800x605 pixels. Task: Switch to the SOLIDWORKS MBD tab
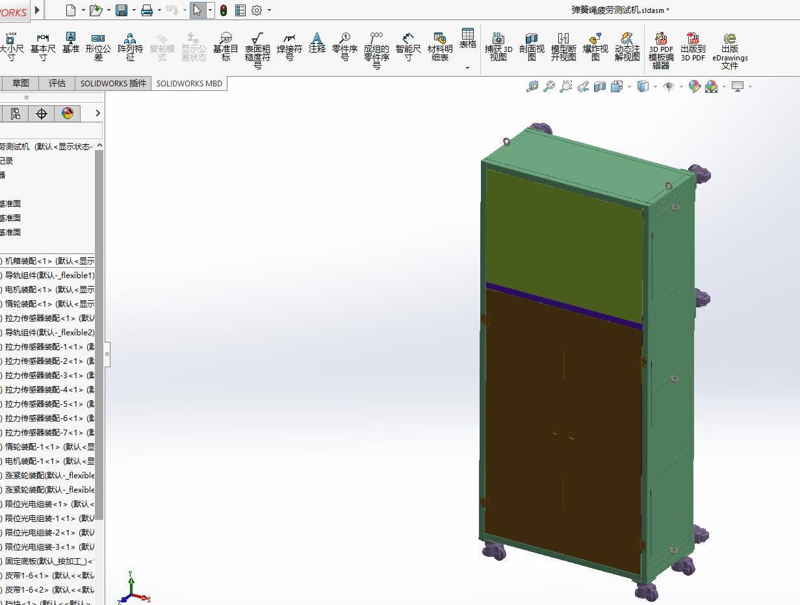click(x=189, y=83)
